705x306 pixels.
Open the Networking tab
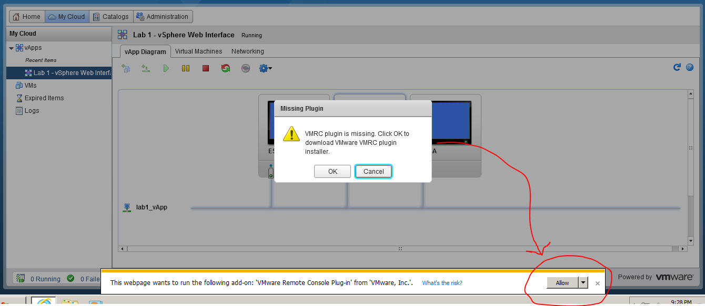pyautogui.click(x=248, y=51)
